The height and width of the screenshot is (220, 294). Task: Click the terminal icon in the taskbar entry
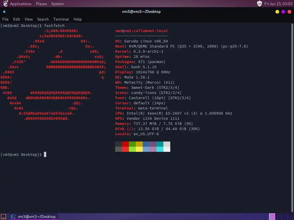point(13,217)
